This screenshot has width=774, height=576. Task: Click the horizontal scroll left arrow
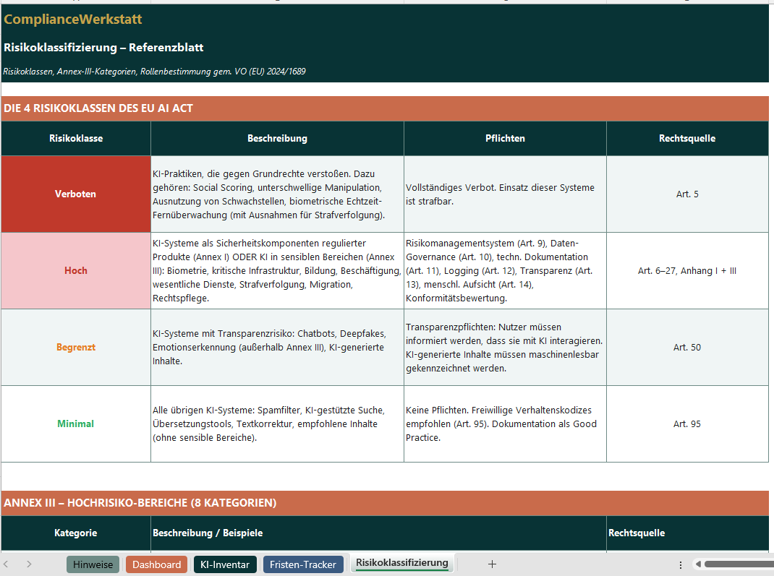[697, 564]
